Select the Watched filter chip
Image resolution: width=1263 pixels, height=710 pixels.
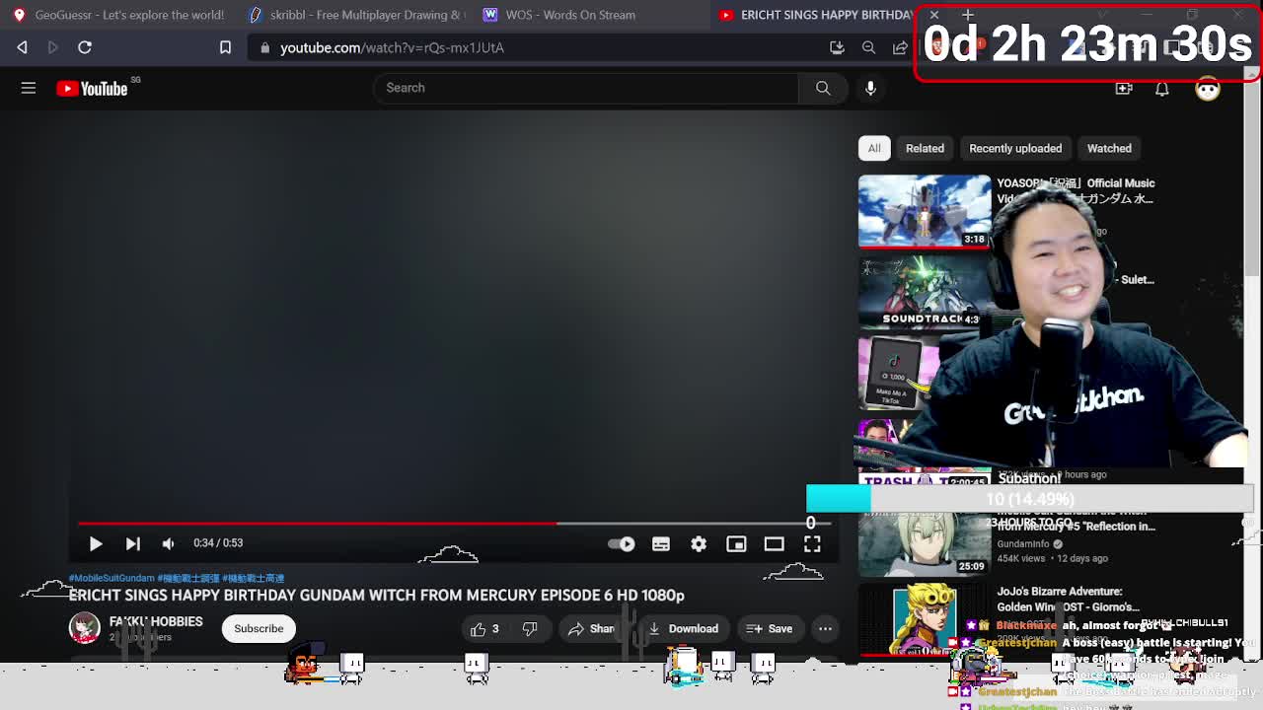click(x=1109, y=148)
